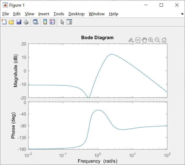Insert a legend from the toolbar
The height and width of the screenshot is (165, 185).
click(x=52, y=22)
